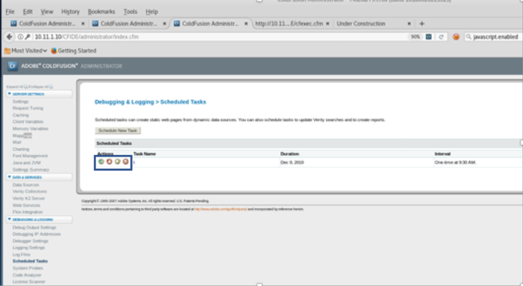Open Mail in sidebar

17,142
